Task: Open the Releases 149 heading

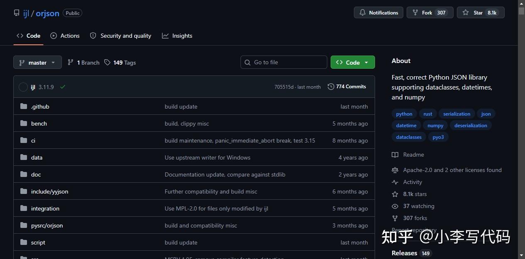Action: [x=411, y=253]
